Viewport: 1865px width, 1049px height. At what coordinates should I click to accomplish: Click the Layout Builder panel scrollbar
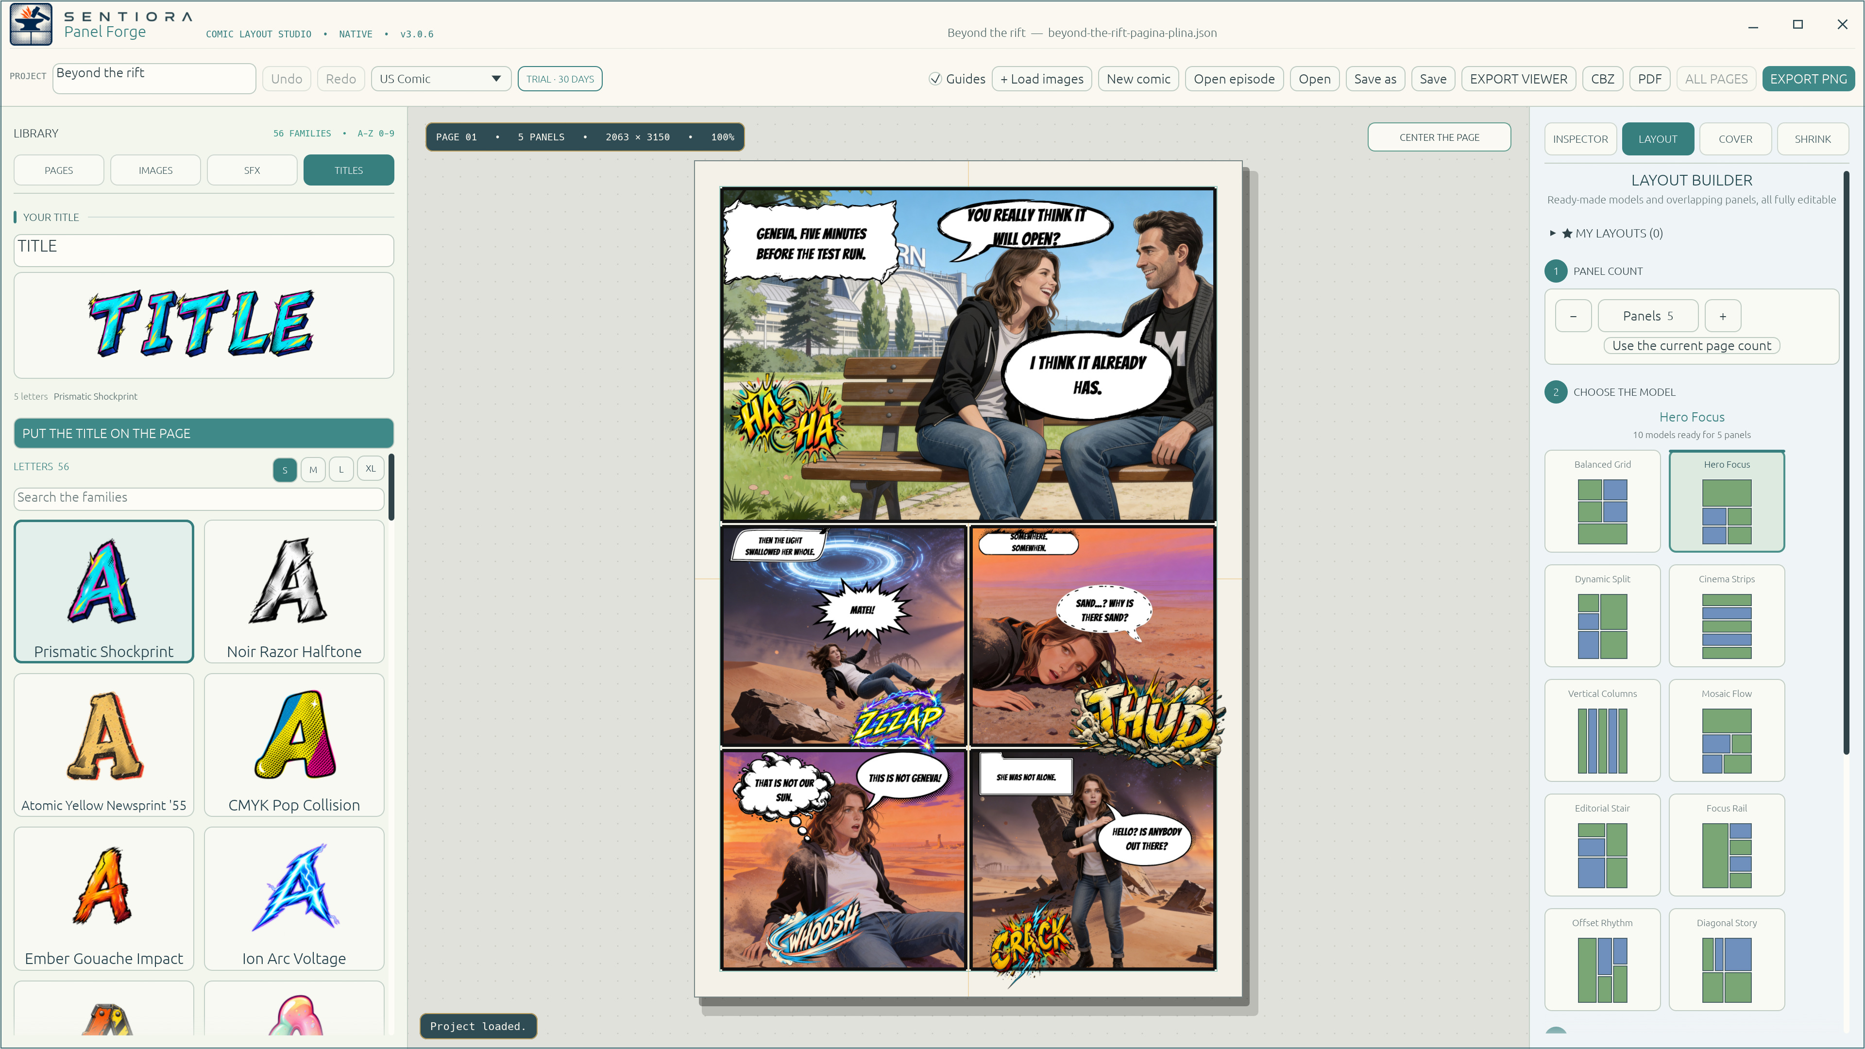1846,463
